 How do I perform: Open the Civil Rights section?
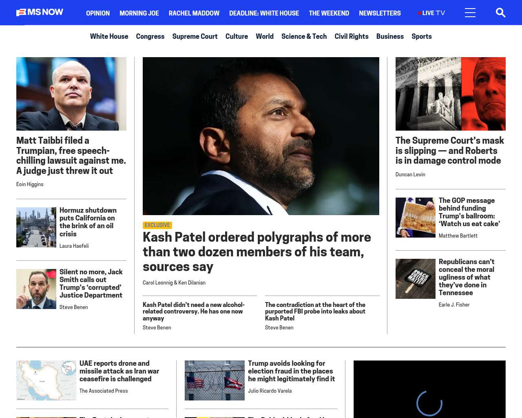(x=352, y=36)
